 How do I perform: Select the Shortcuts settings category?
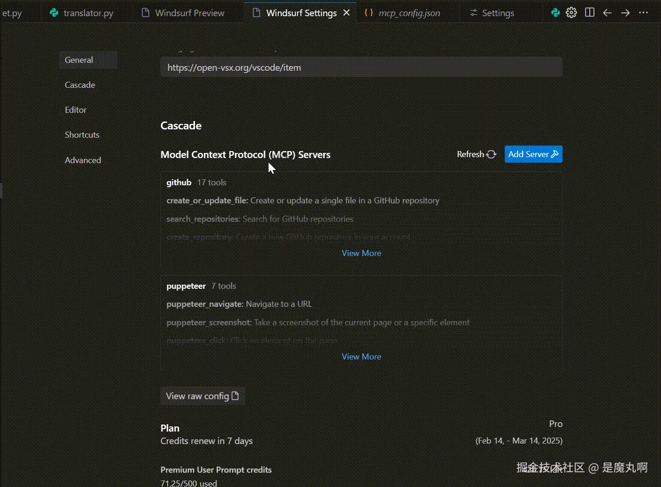pos(82,135)
